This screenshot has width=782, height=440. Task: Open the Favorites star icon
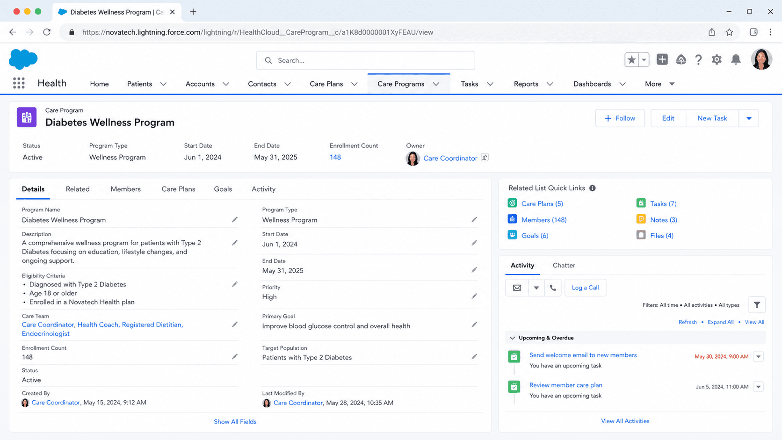point(631,59)
